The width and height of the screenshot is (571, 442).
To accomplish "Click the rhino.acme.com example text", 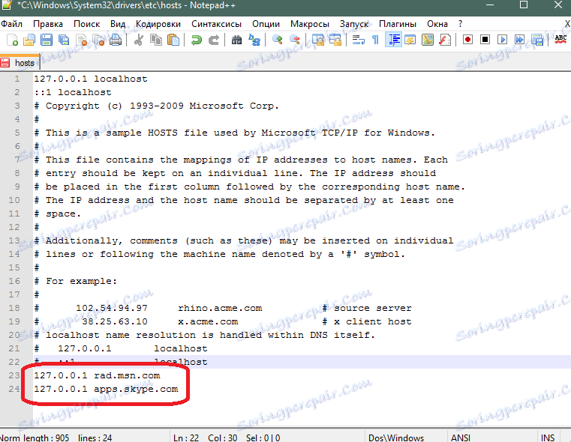I will (220, 308).
